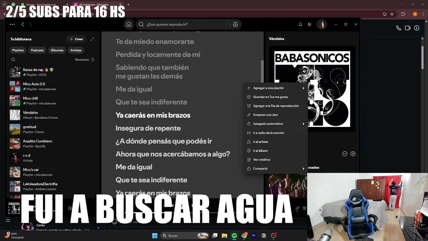
Task: Go back with Spotify back arrow
Action: pos(23,24)
